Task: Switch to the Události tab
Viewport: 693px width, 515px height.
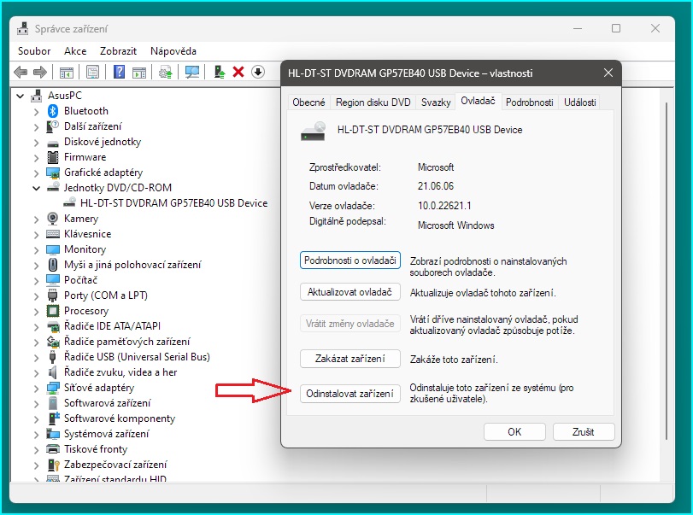Action: pos(580,102)
